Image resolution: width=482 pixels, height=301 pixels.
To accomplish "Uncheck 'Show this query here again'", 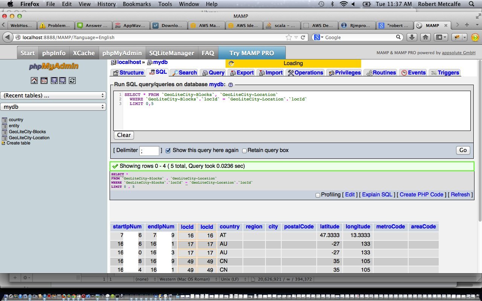I will (x=168, y=150).
